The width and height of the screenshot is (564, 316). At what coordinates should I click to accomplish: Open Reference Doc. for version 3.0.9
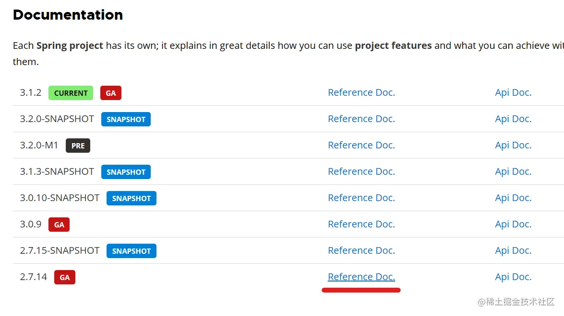(x=361, y=224)
